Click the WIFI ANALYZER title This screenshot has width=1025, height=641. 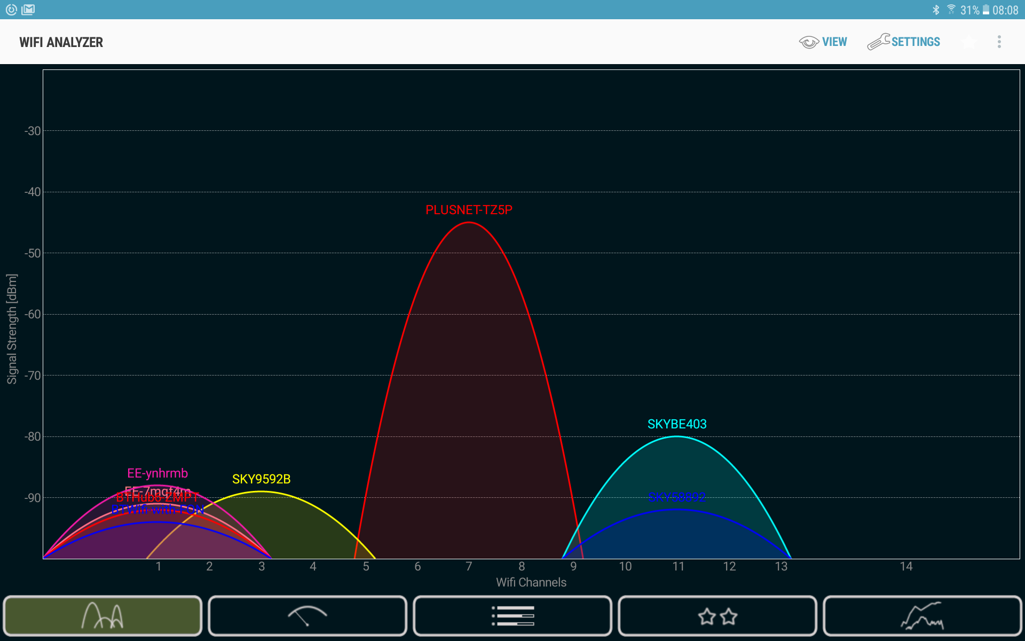61,42
